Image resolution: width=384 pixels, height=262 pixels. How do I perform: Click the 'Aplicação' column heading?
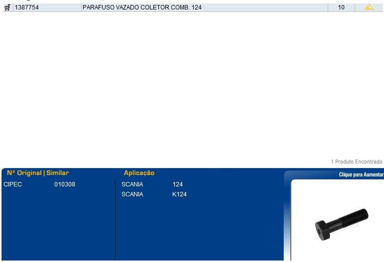(x=139, y=173)
